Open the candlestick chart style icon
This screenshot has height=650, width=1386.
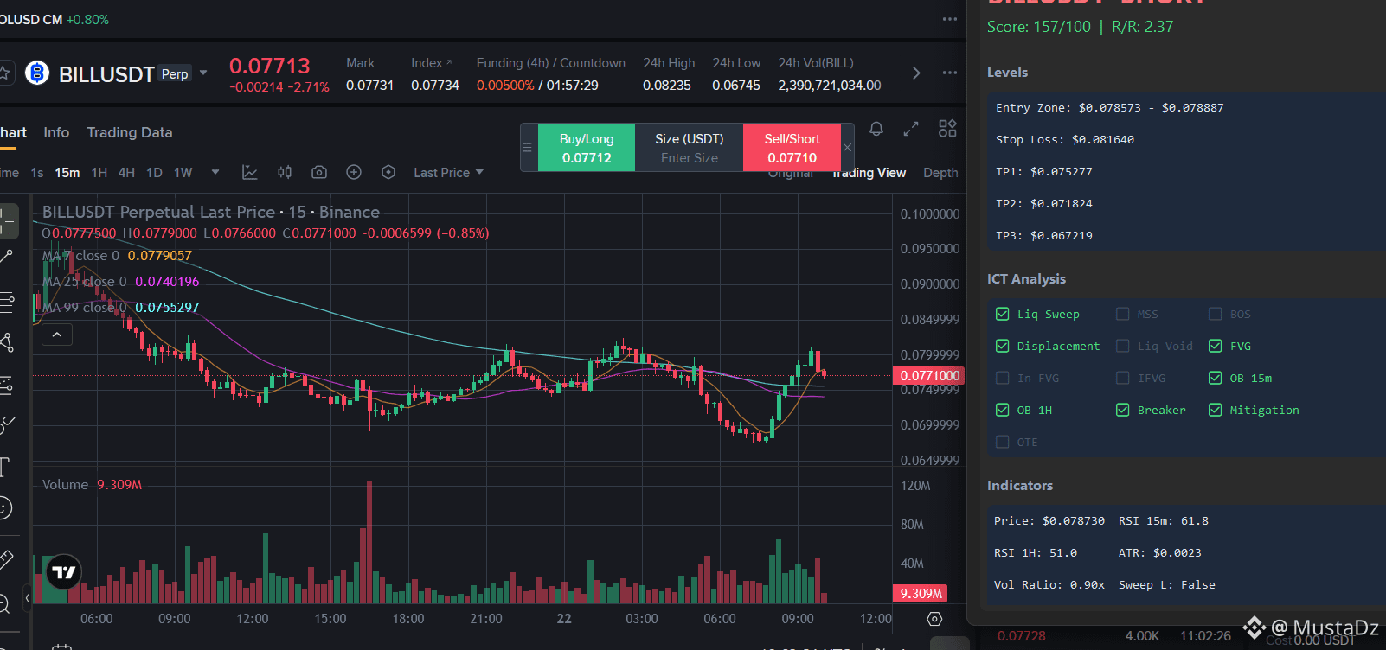pos(285,173)
